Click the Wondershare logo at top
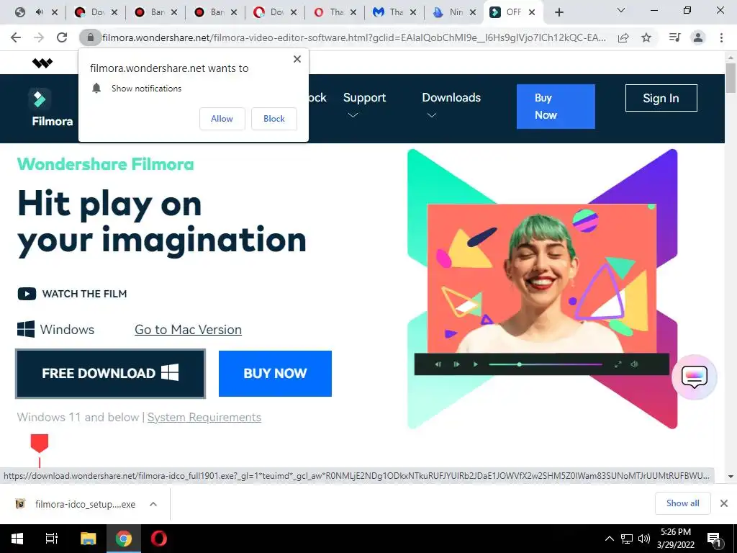 point(42,63)
